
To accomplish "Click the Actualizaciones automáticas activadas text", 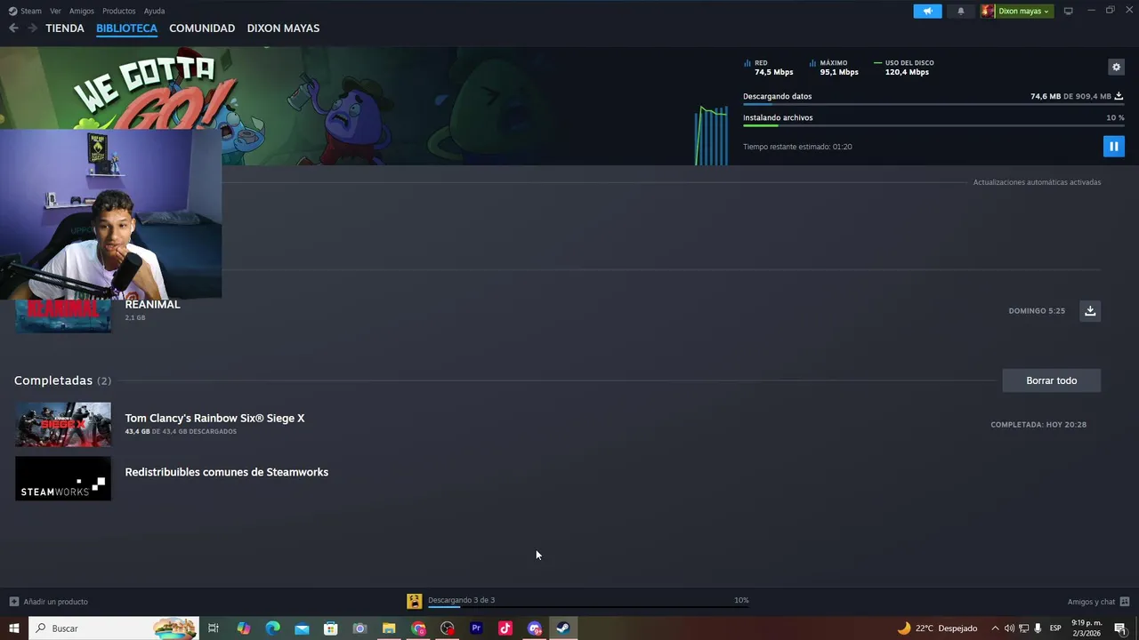I will click(x=1037, y=182).
